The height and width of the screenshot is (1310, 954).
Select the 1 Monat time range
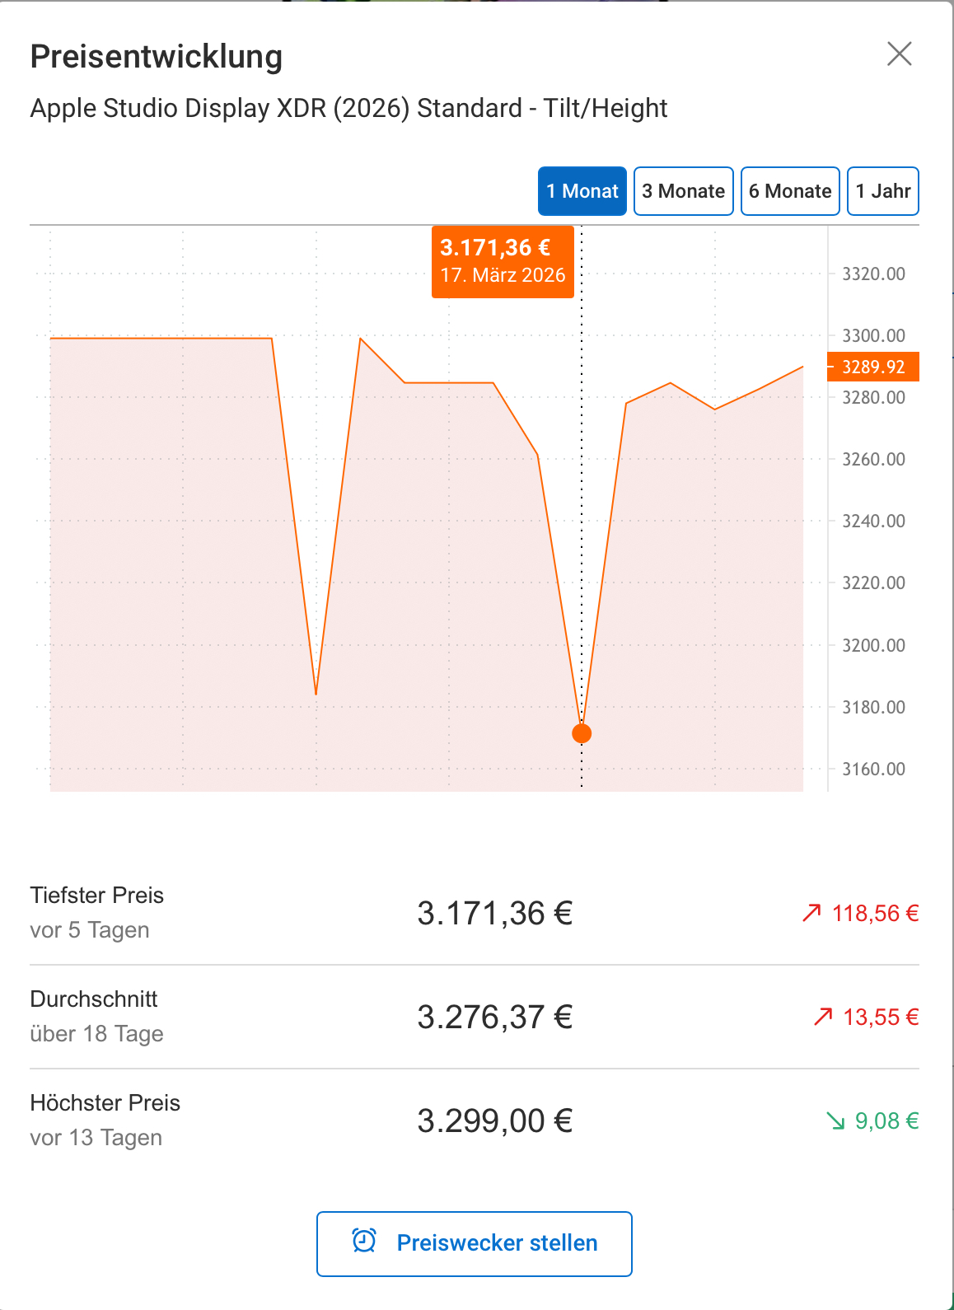pos(582,191)
